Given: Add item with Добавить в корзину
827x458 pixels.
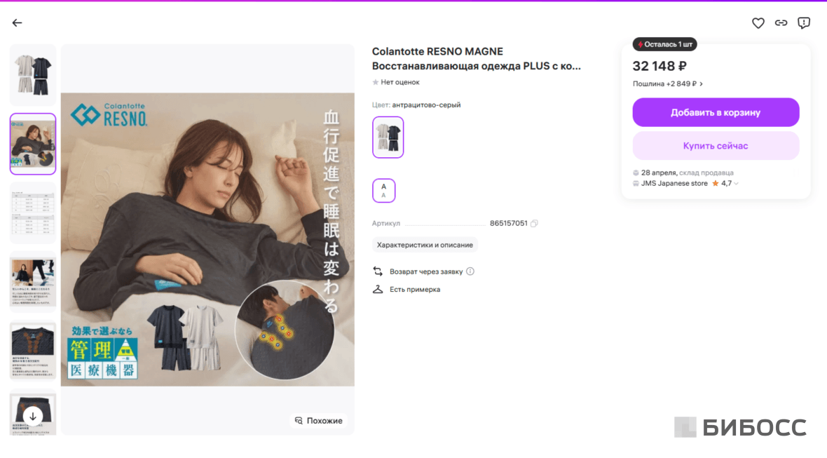Looking at the screenshot, I should (716, 112).
